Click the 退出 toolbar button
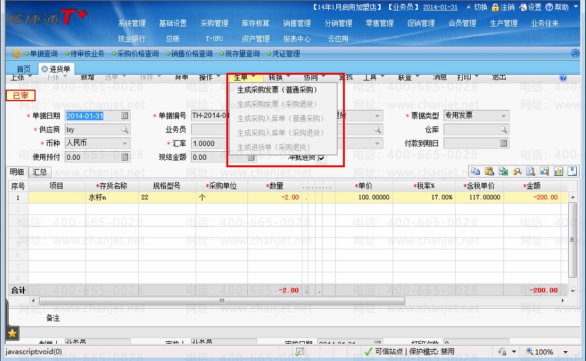The image size is (586, 361). [x=499, y=77]
